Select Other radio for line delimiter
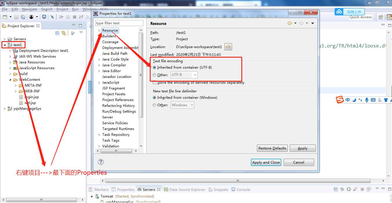Image resolution: width=392 pixels, height=203 pixels. 155,105
